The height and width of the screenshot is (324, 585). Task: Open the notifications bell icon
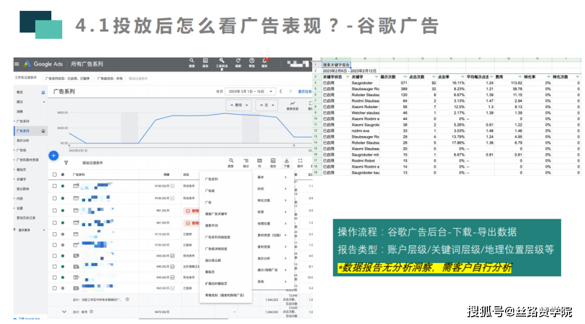click(x=264, y=61)
